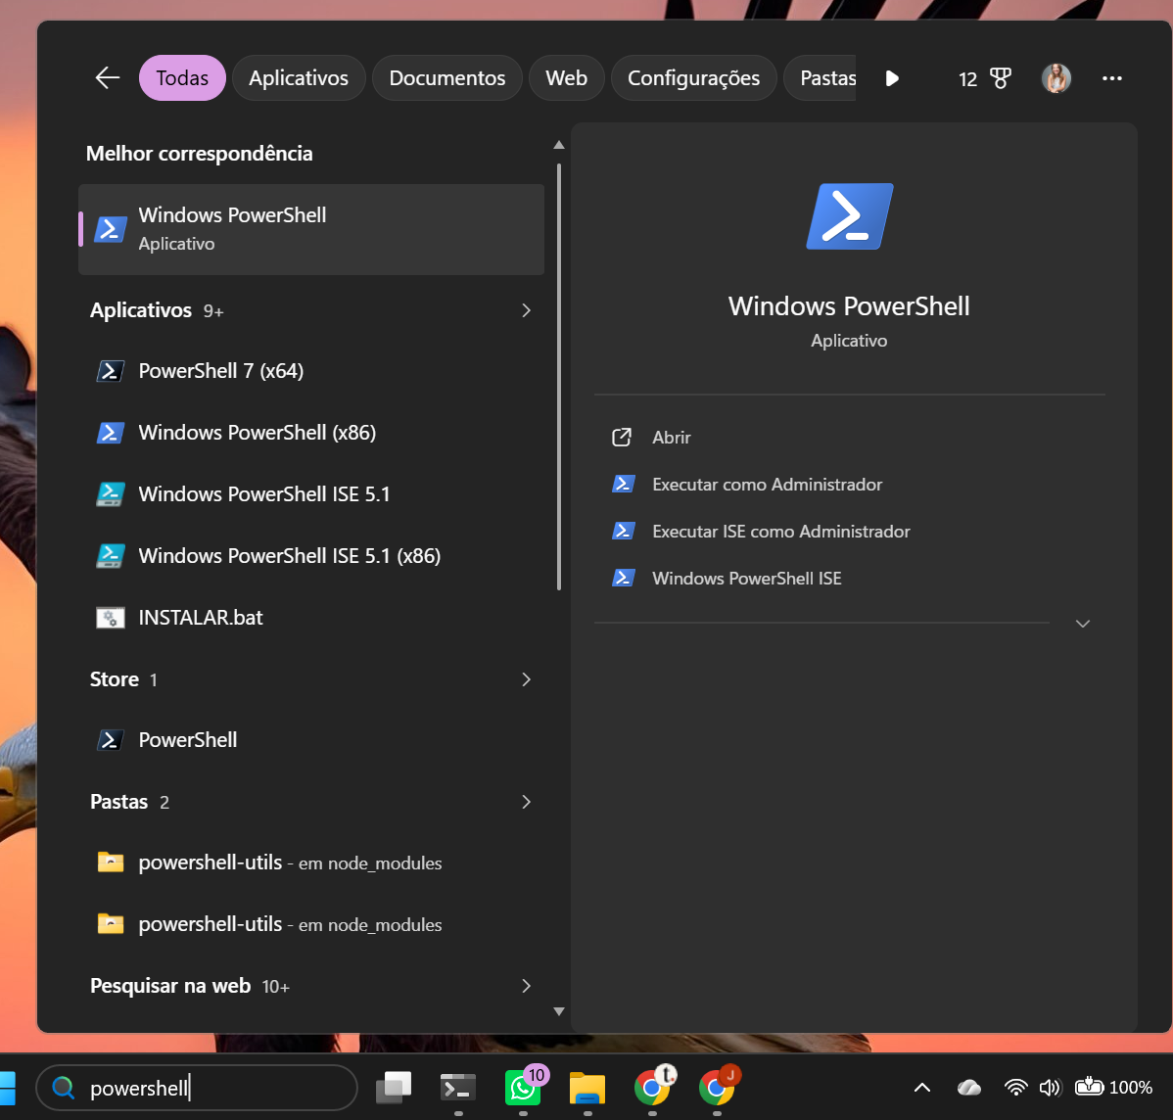Click the Store PowerShell icon

click(x=110, y=740)
